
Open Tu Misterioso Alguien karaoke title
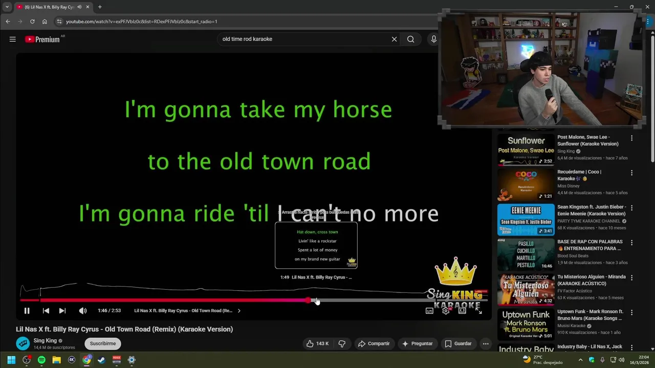click(x=592, y=280)
